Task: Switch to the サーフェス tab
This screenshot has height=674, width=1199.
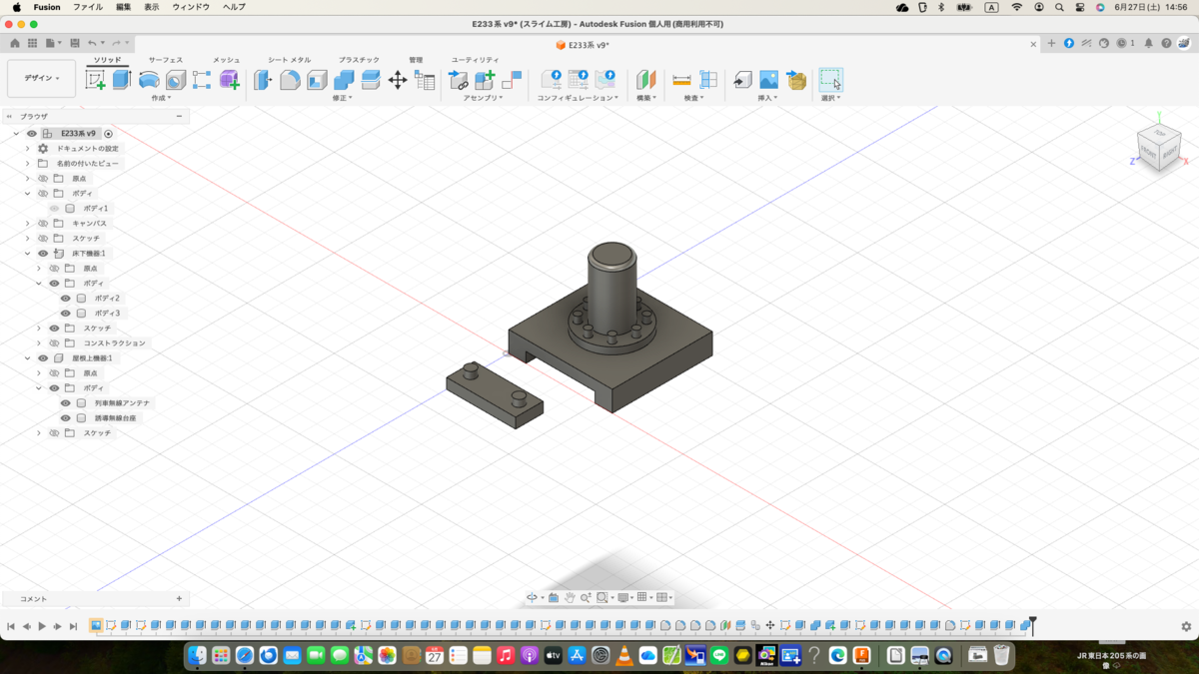Action: coord(166,60)
